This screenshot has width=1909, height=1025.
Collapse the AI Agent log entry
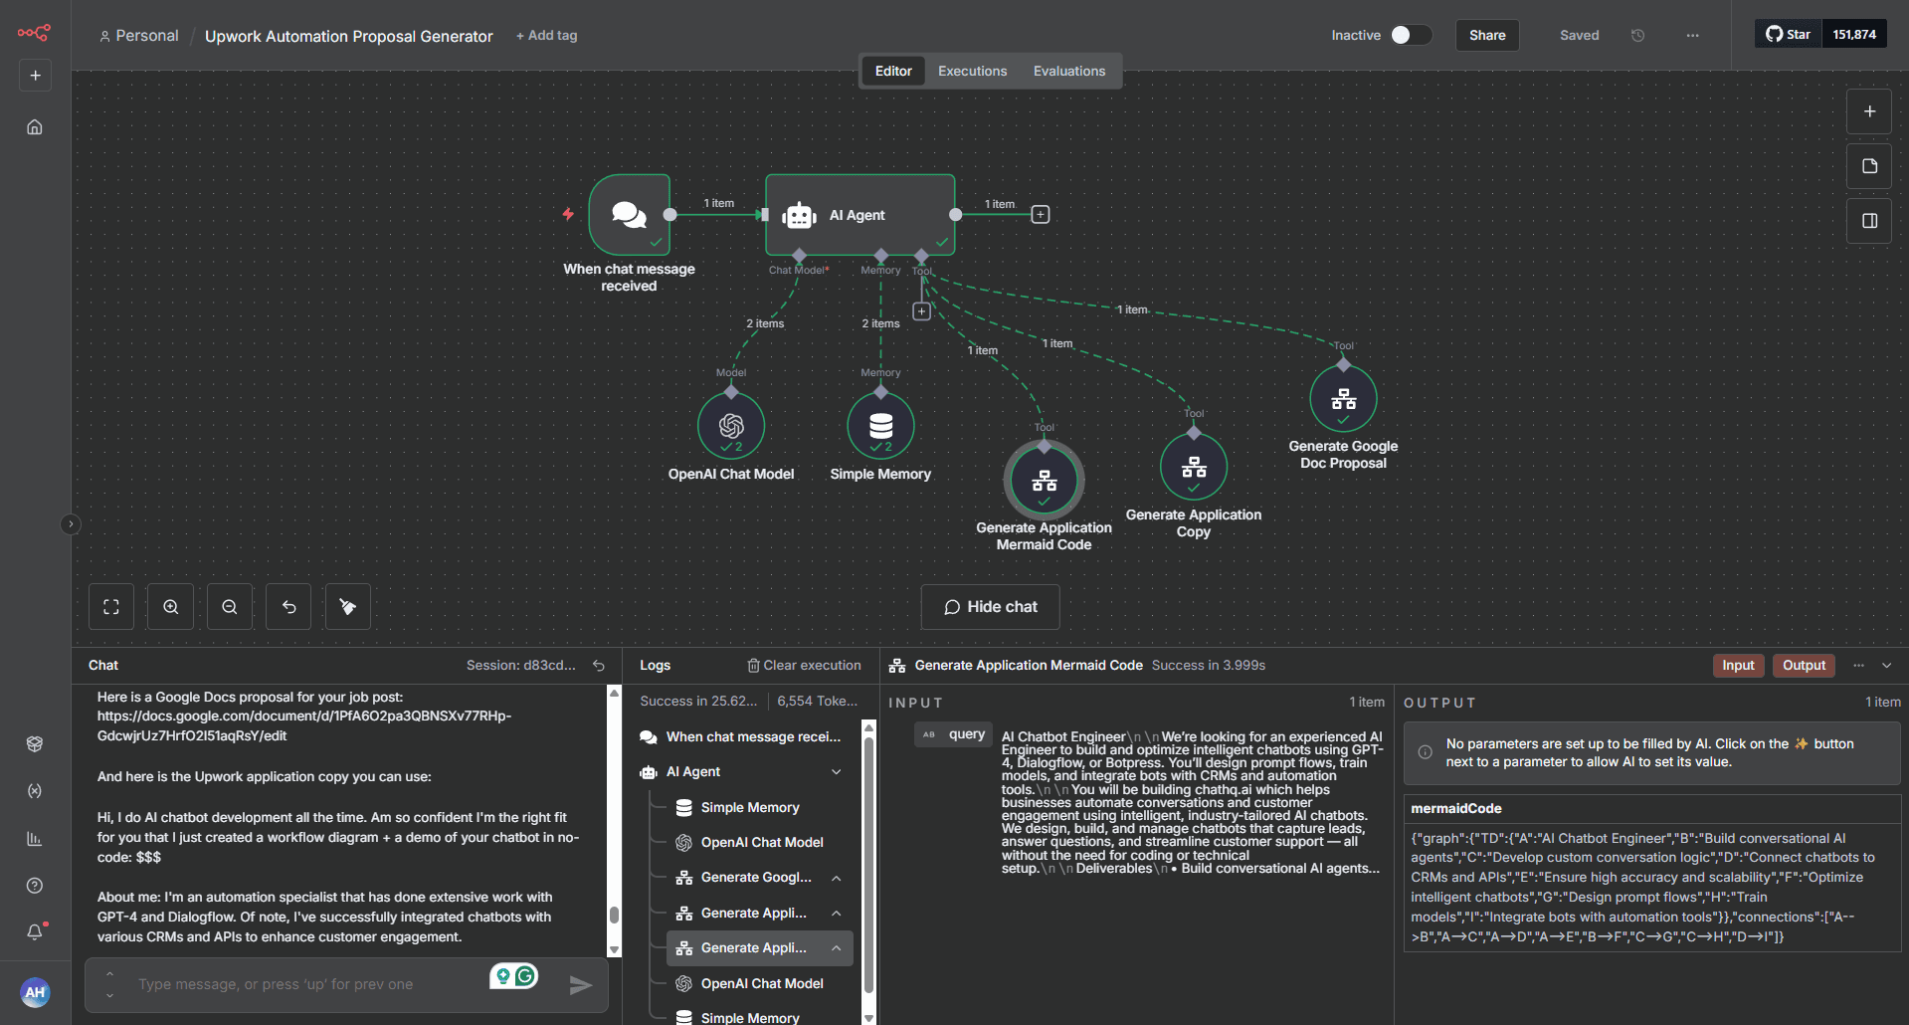(837, 772)
